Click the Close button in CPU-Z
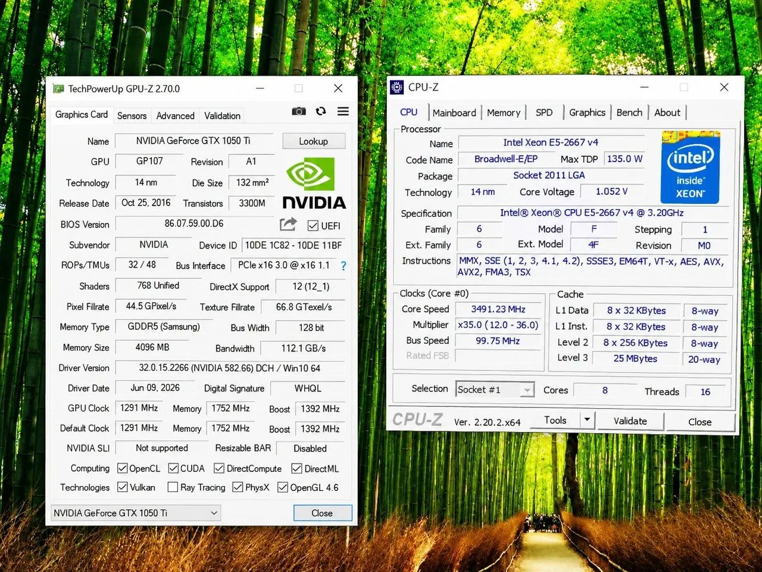Image resolution: width=762 pixels, height=572 pixels. pos(700,421)
